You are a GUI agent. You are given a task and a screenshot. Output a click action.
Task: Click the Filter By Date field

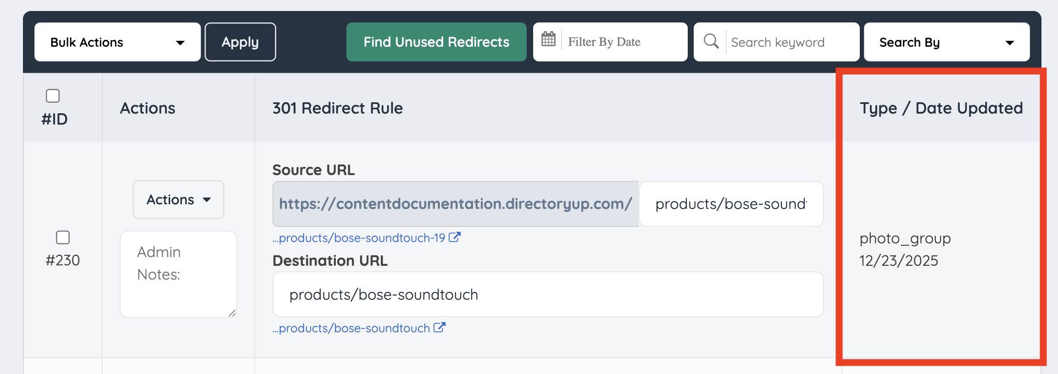[x=622, y=42]
